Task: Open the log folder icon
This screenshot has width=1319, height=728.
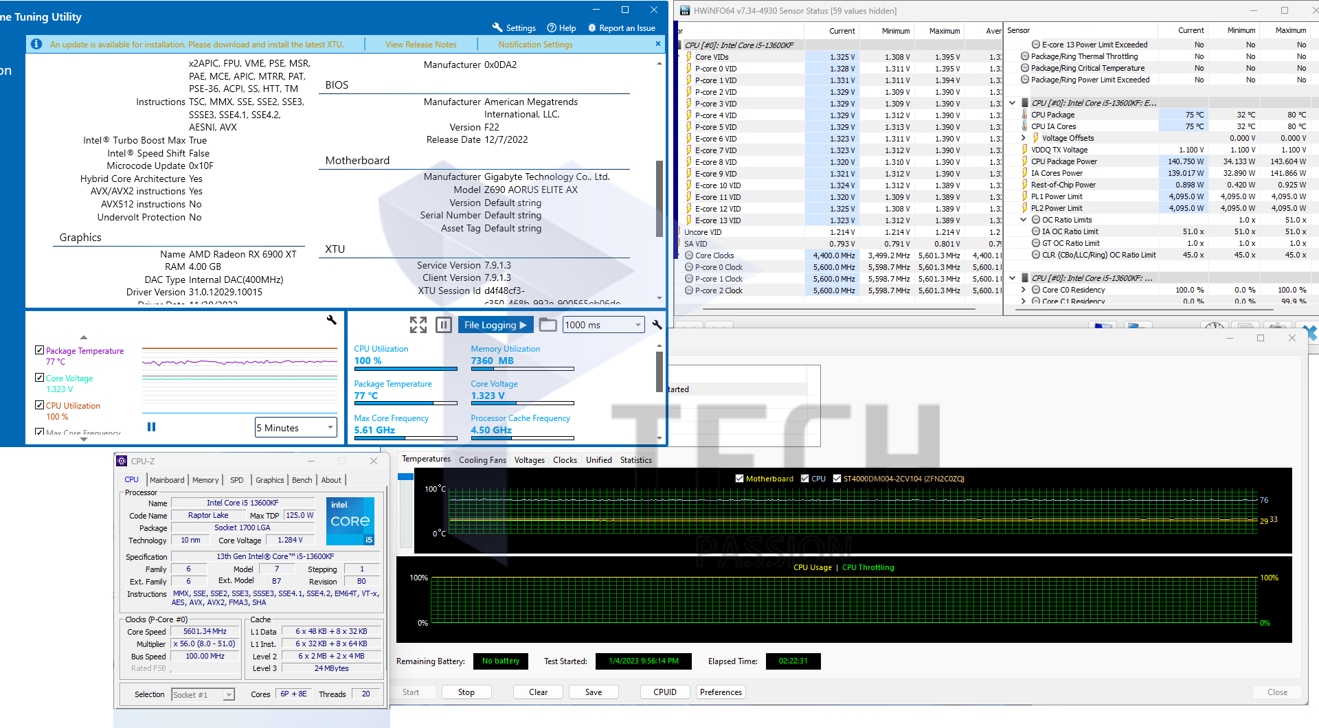Action: pyautogui.click(x=548, y=325)
